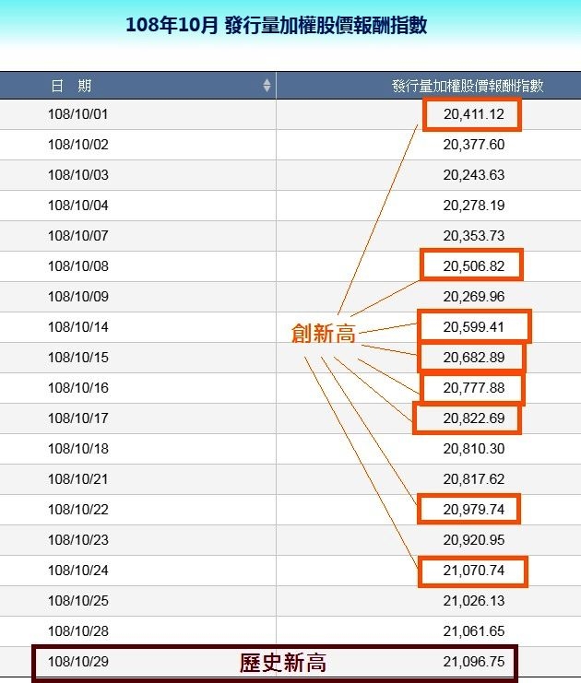
Task: Click index value 20,810.30
Action: click(x=474, y=449)
